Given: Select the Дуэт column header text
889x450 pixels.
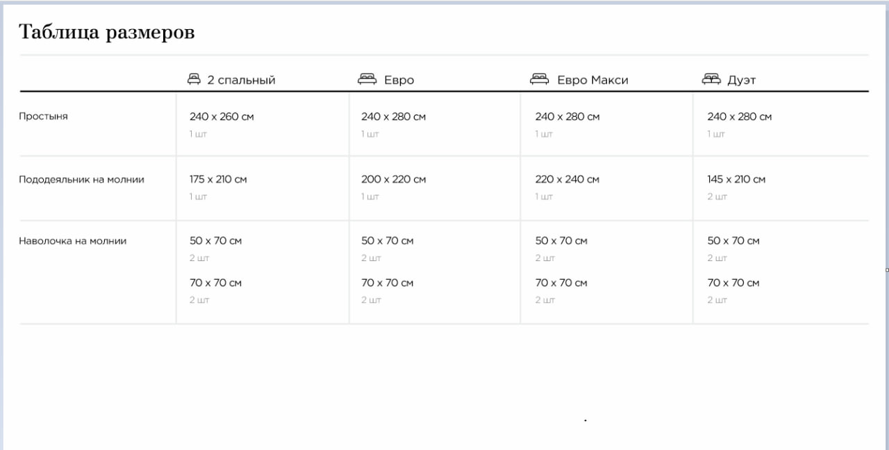Looking at the screenshot, I should (741, 80).
